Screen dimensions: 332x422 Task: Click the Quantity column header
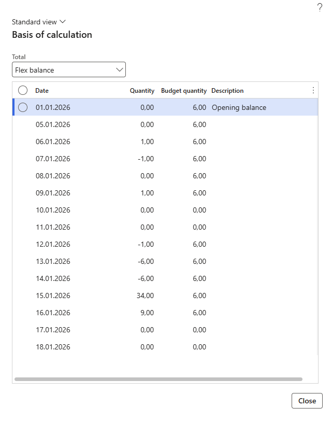pos(142,90)
